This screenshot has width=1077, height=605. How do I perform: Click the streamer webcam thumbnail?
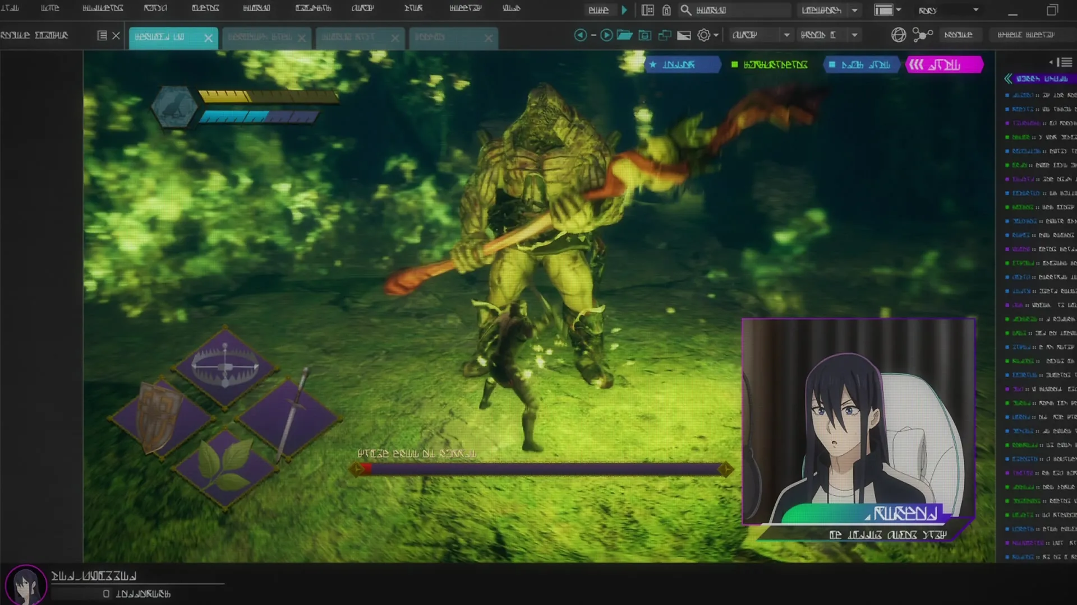[858, 421]
